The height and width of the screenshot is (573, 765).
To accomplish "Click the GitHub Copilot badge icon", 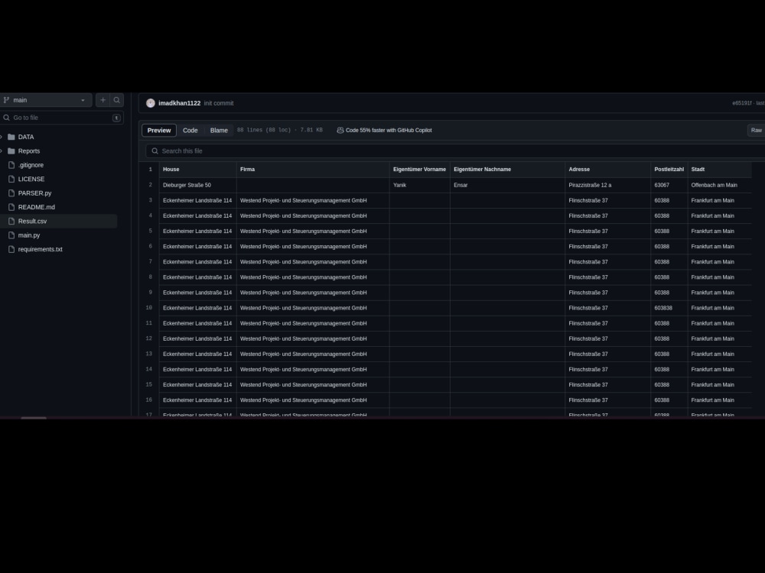I will coord(340,130).
